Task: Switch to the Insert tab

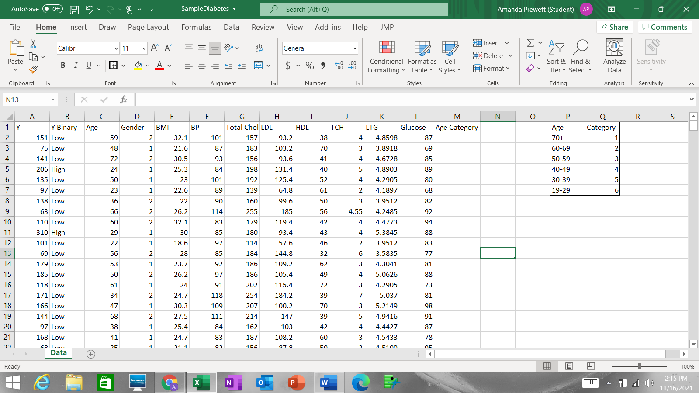Action: [x=77, y=27]
